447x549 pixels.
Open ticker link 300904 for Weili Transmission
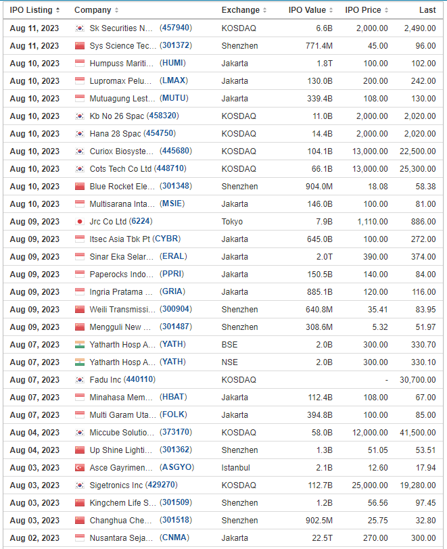(x=176, y=309)
